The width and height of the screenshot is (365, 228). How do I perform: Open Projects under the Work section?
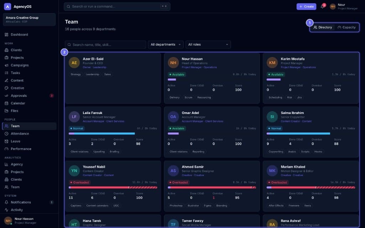pyautogui.click(x=29, y=57)
